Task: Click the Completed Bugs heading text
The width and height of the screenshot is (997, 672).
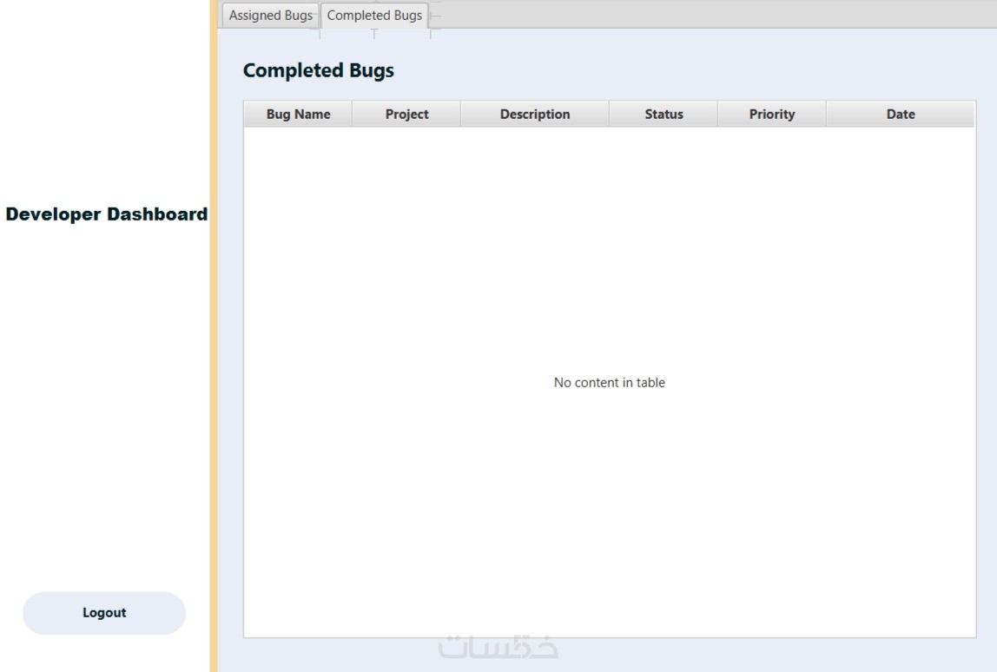Action: click(x=319, y=70)
